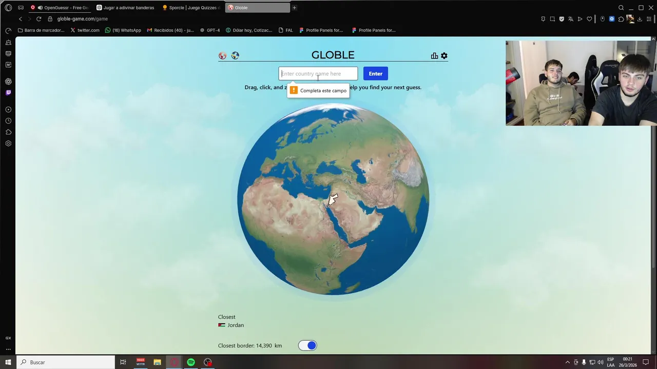Open the ad blocker shield icon

click(x=562, y=19)
